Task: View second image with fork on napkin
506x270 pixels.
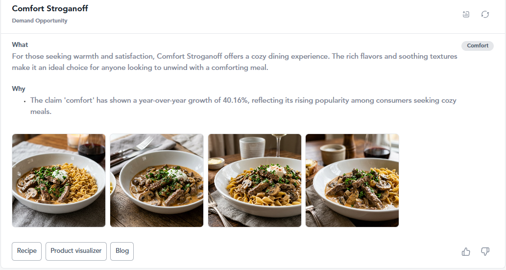Action: [x=157, y=180]
